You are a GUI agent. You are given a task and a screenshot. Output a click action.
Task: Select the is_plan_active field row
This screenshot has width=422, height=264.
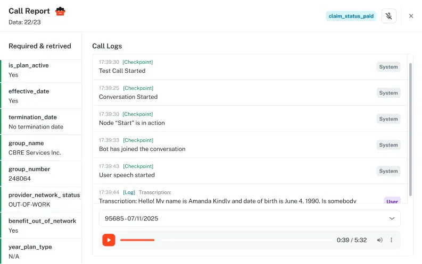tap(41, 70)
